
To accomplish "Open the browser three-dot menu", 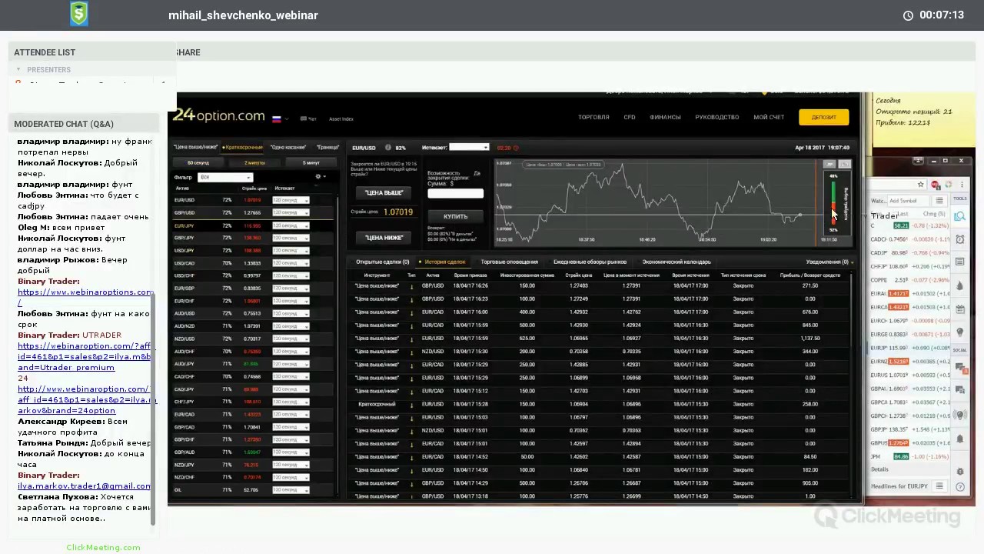I will 962,185.
